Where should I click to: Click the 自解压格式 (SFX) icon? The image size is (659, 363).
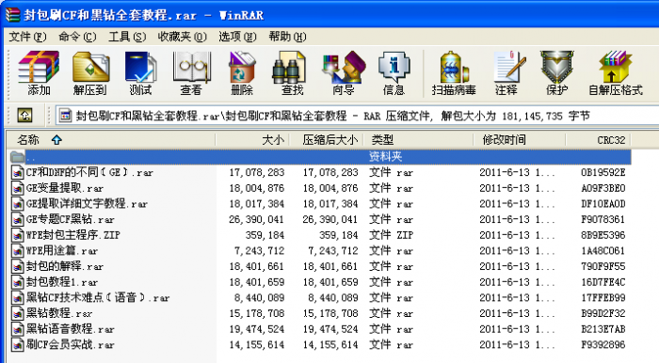click(x=616, y=73)
